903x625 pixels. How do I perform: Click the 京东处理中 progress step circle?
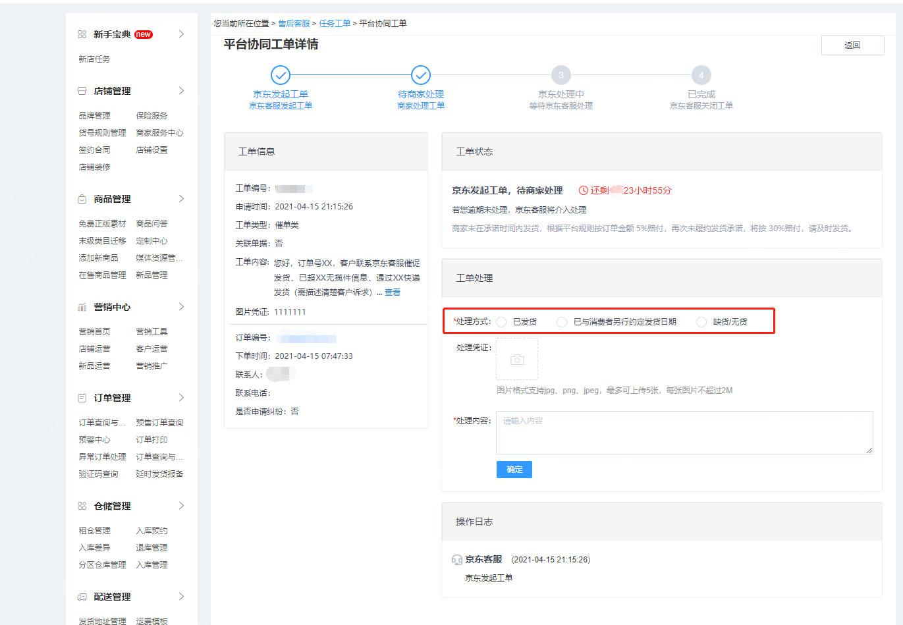point(561,75)
